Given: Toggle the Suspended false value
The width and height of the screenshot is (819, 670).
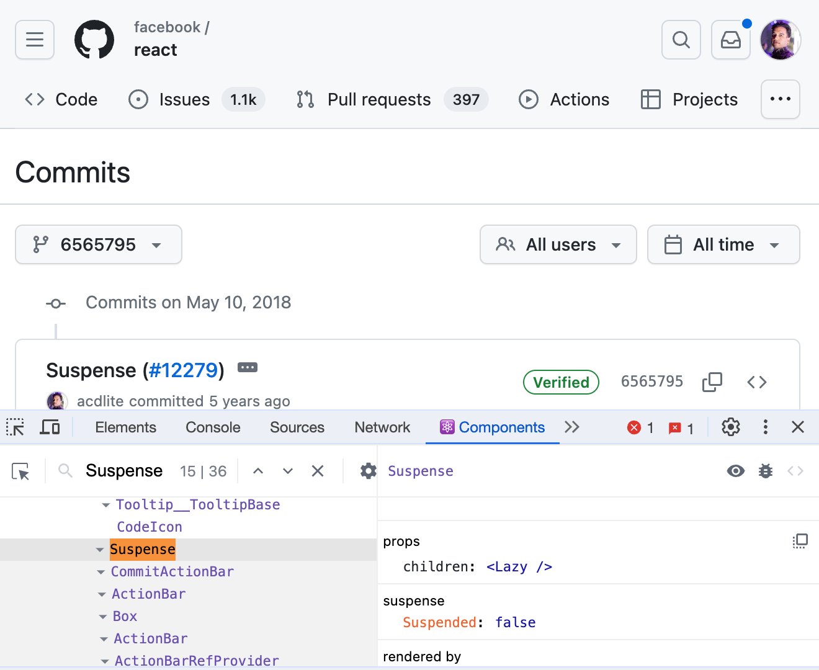Looking at the screenshot, I should (516, 622).
